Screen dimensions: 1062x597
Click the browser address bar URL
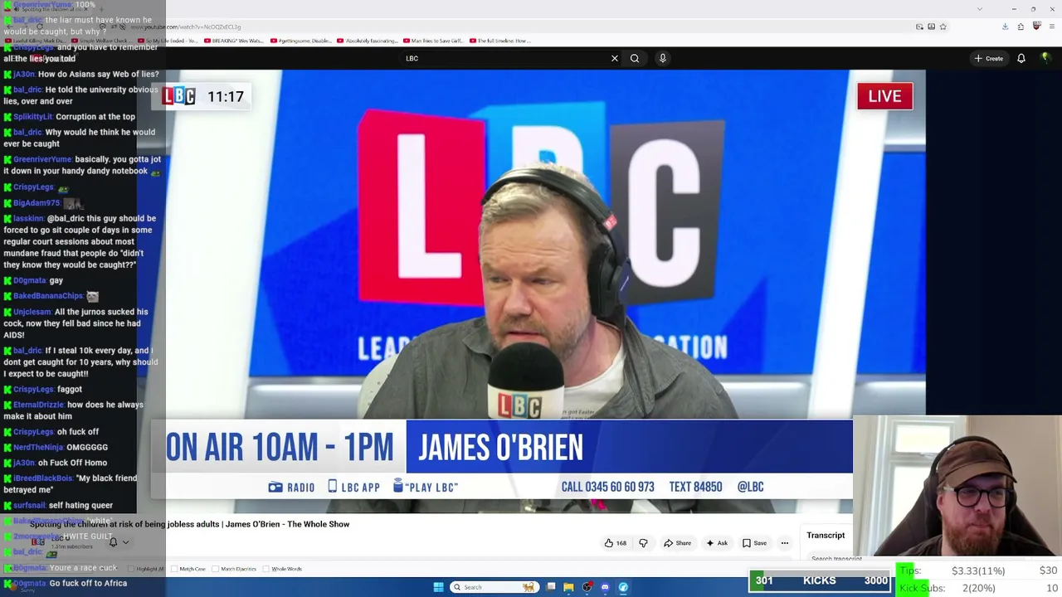pos(185,27)
